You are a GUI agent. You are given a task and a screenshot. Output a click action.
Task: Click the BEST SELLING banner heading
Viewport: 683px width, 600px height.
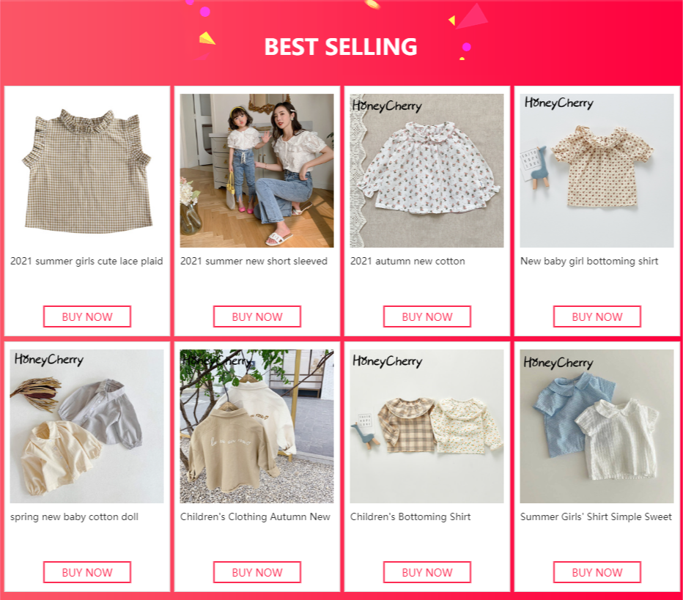[x=341, y=47]
